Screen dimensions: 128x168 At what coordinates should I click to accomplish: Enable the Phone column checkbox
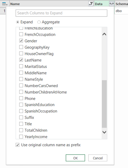(x=21, y=98)
